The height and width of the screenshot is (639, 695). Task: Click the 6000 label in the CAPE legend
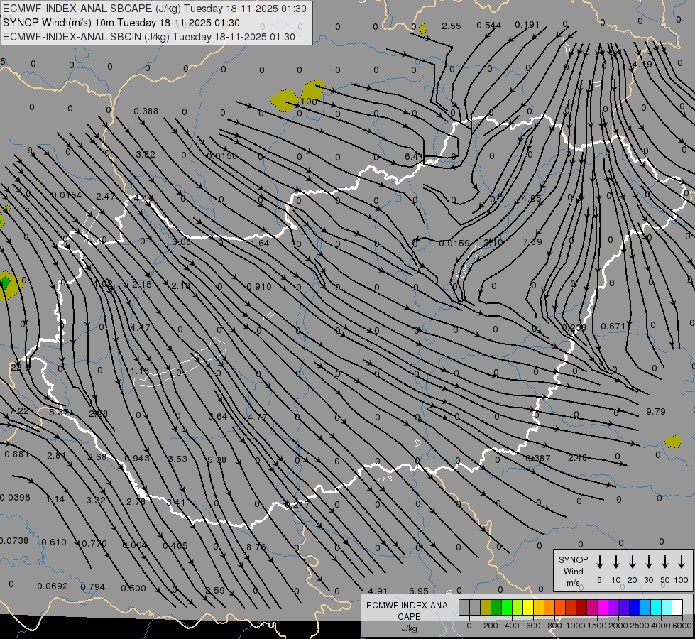682,626
